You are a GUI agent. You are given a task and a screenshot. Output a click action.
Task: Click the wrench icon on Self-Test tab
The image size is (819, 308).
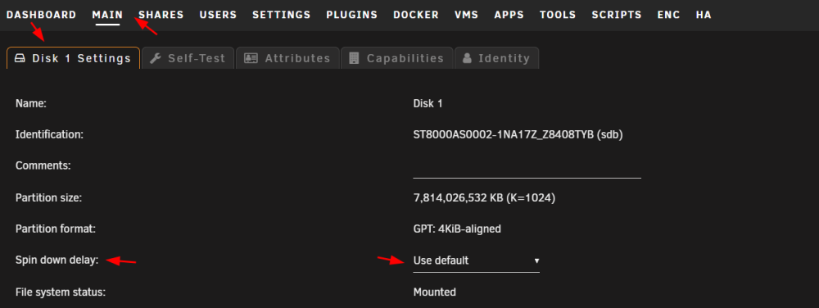(x=155, y=58)
